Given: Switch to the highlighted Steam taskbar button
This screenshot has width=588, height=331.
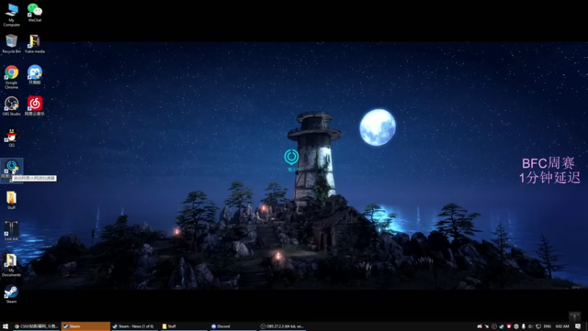Looking at the screenshot, I should tap(85, 327).
